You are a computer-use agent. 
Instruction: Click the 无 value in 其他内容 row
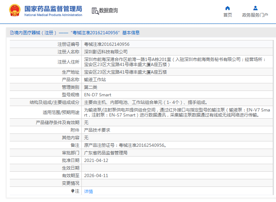pyautogui.click(x=86, y=138)
